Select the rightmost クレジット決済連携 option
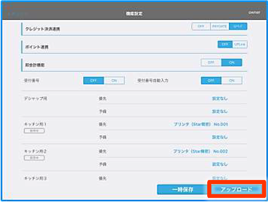Screen dimensions: 268x202 point(238,26)
